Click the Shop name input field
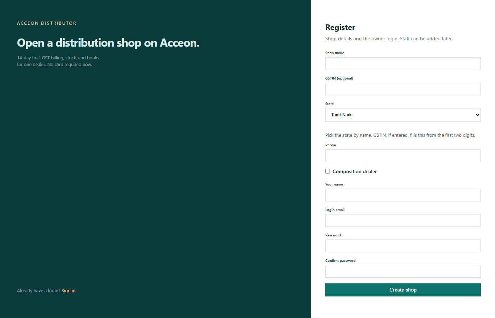 [x=403, y=64]
